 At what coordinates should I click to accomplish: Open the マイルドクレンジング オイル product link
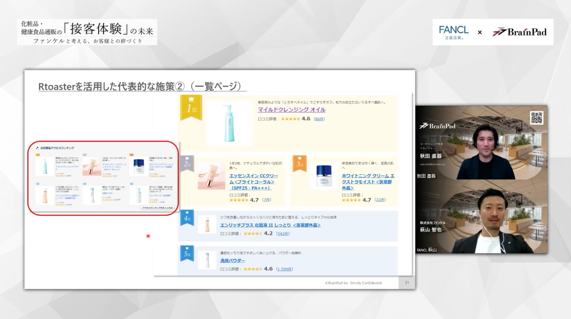pyautogui.click(x=291, y=110)
